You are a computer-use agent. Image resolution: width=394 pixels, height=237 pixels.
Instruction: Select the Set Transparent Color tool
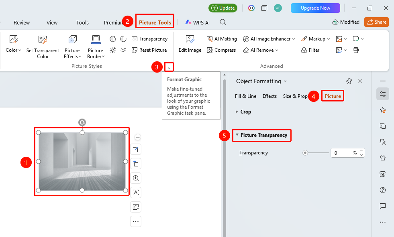coord(43,47)
